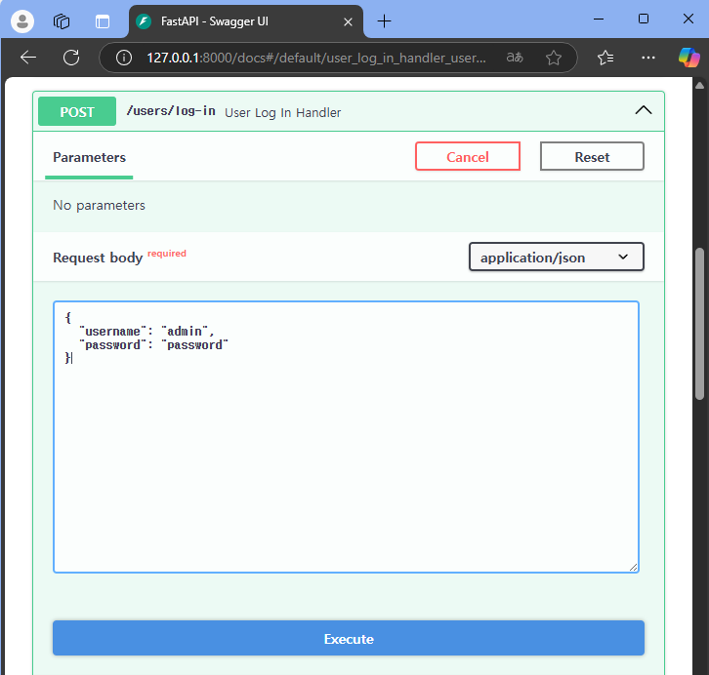The width and height of the screenshot is (709, 675).
Task: Click the POST method badge
Action: (x=77, y=111)
